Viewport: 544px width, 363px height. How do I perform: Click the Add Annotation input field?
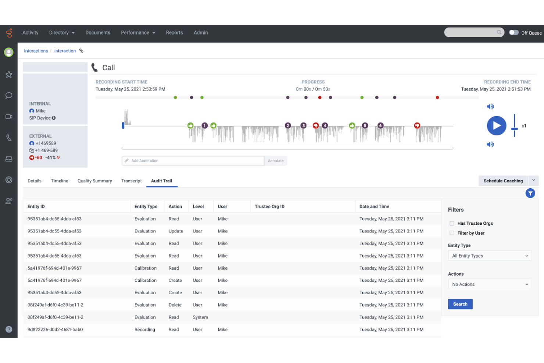click(193, 161)
